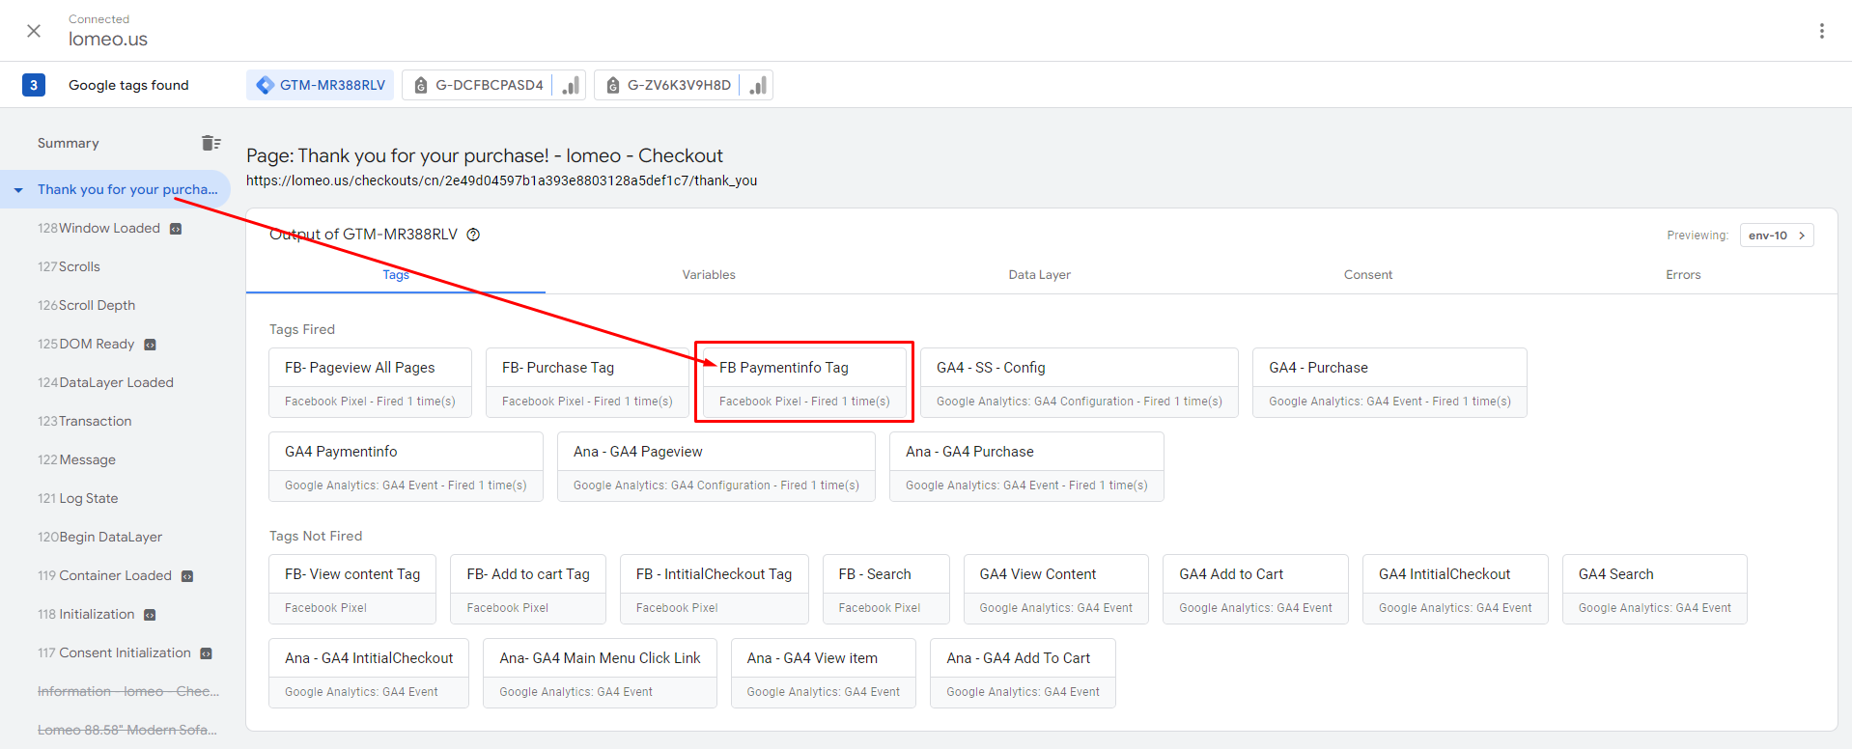Open the GA4 - Purchase tag card

coord(1389,382)
